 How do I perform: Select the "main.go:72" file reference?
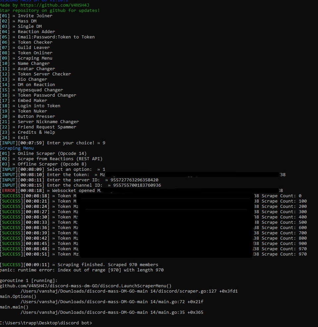[x=172, y=302]
